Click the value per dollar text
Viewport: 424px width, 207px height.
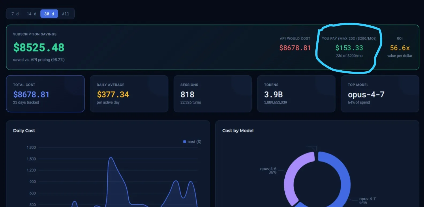400,56
